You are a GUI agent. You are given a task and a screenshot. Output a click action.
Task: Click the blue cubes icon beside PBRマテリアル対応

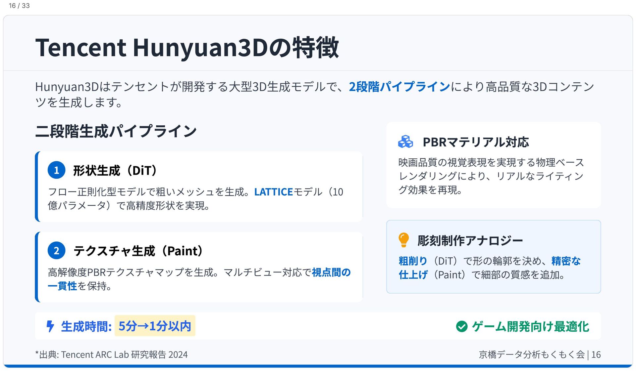(x=405, y=142)
